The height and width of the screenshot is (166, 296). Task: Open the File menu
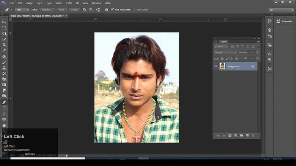pos(12,3)
